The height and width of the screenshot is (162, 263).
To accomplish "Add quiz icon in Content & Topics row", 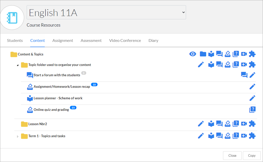I will [236, 54].
